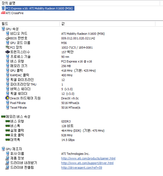The height and width of the screenshot is (176, 163).
Task: Select the PCI Express x16 @ x16 value
Action: 77,61
